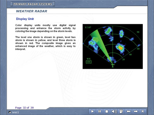The image size is (154, 115).
Task: Click the test1 user label
Action: pyautogui.click(x=15, y=112)
